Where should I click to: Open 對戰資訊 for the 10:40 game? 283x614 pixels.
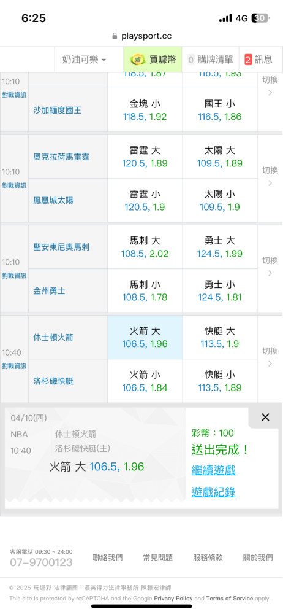[x=14, y=366]
